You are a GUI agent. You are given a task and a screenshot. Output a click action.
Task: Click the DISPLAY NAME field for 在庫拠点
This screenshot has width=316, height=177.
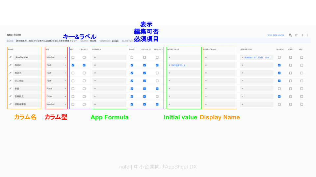pos(220,96)
